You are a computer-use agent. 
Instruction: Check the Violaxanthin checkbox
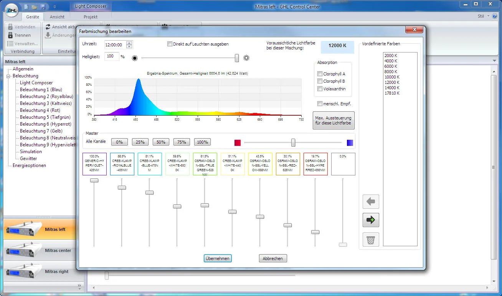320,89
